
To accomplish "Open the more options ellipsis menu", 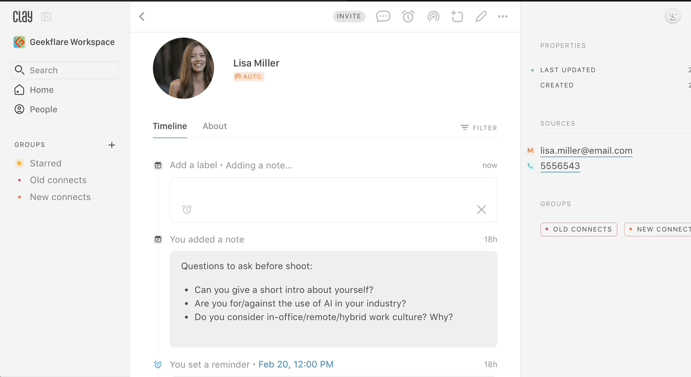I will point(503,16).
